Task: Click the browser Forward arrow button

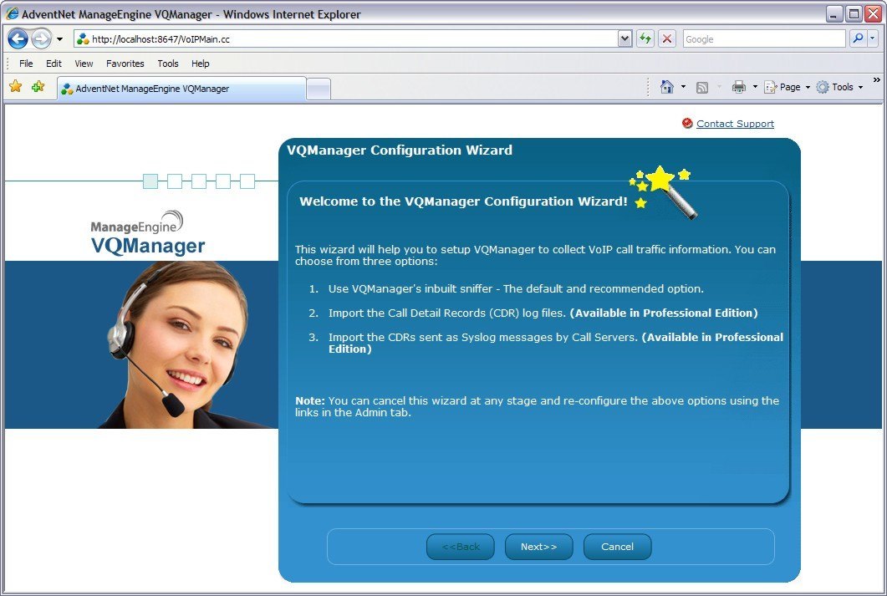Action: tap(41, 39)
